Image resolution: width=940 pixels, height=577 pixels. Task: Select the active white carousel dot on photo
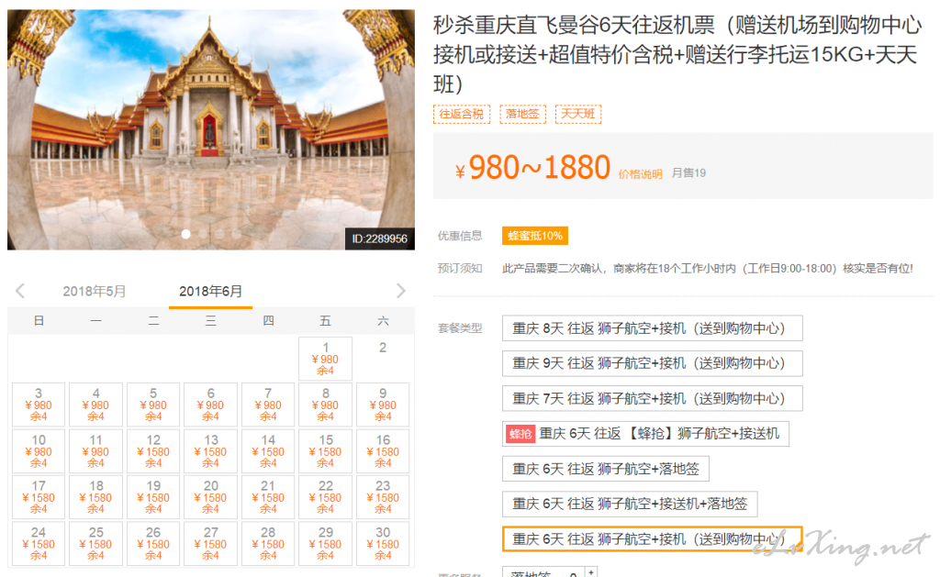(x=185, y=234)
